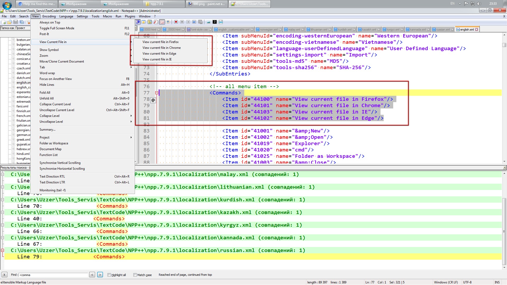Click the Function List toolbar icon
This screenshot has width=507, height=285.
[156, 22]
